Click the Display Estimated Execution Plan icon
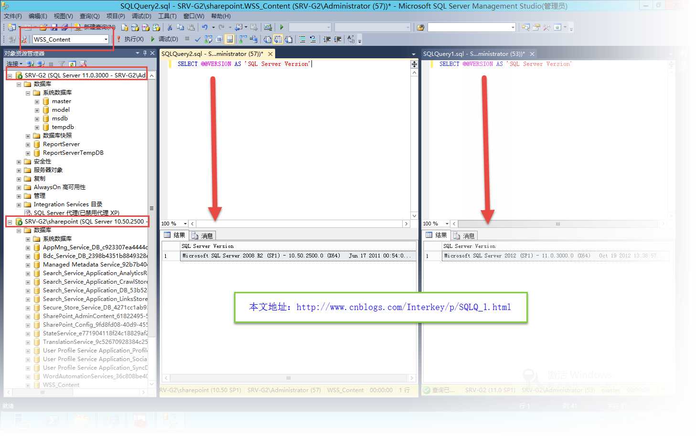Screen dimensions: 696x438 point(208,39)
